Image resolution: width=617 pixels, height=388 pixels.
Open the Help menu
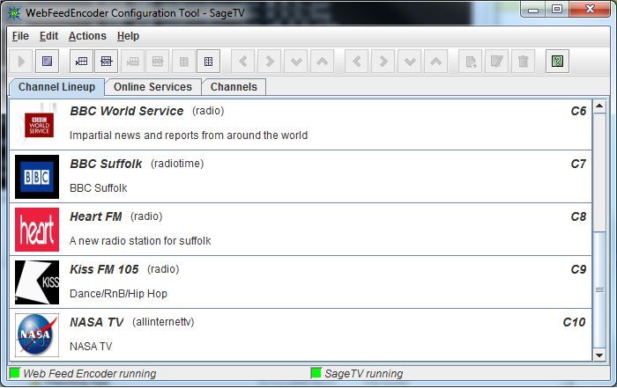(x=128, y=36)
